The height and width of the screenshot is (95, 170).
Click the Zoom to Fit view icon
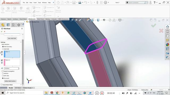72,20
